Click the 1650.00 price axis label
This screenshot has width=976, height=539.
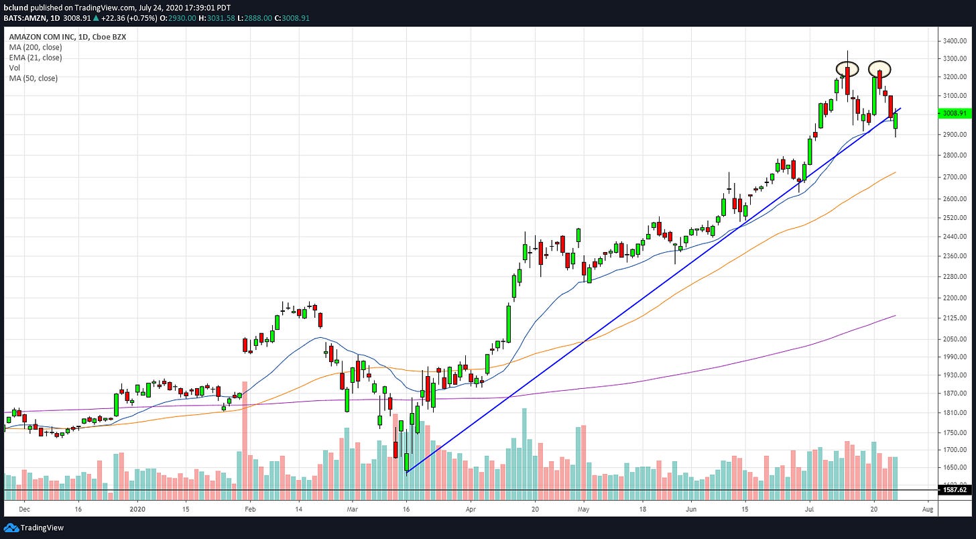[955, 468]
